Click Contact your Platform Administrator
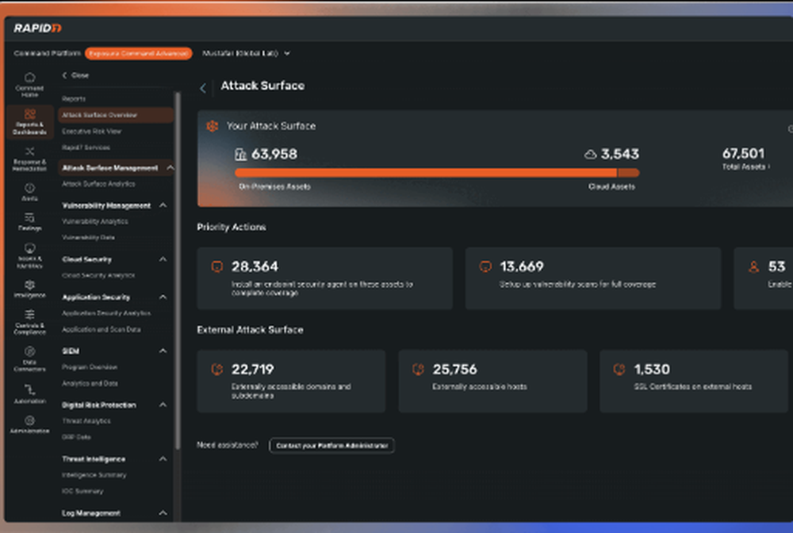 point(331,446)
